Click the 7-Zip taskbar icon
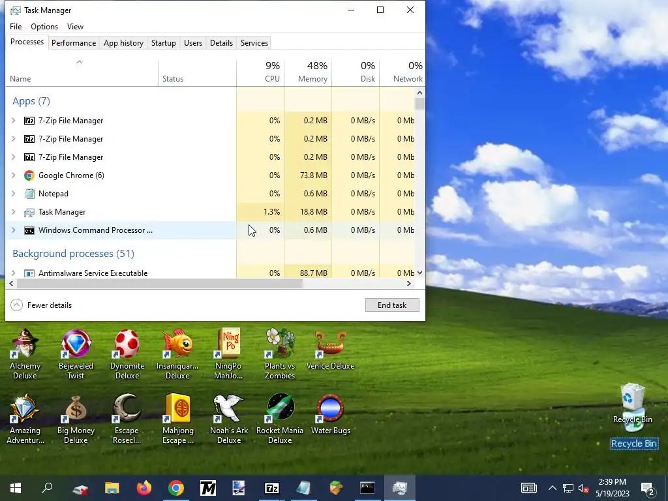 (272, 488)
